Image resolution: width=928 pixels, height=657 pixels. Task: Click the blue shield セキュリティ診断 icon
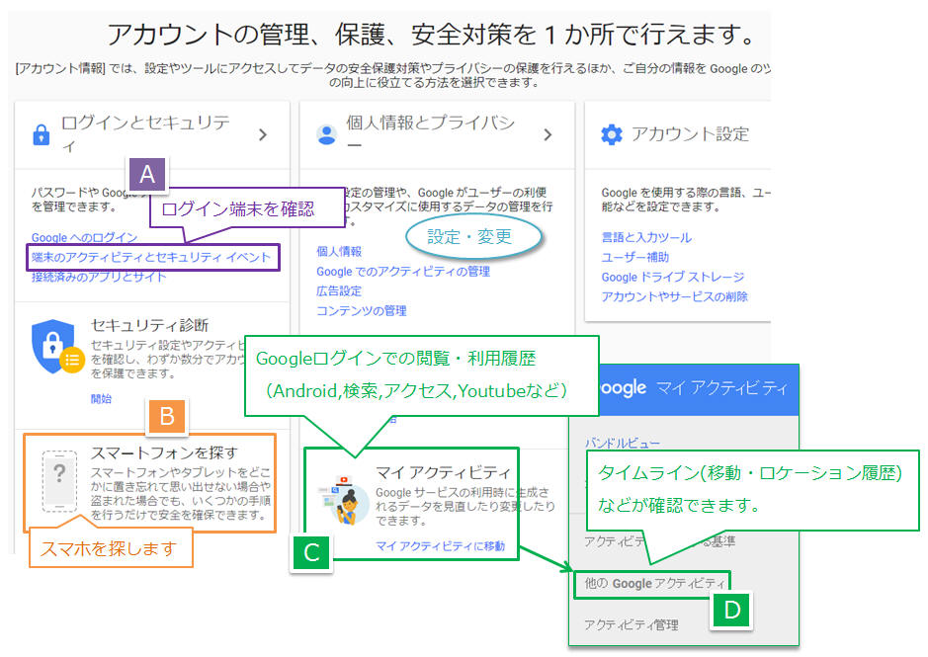click(52, 344)
